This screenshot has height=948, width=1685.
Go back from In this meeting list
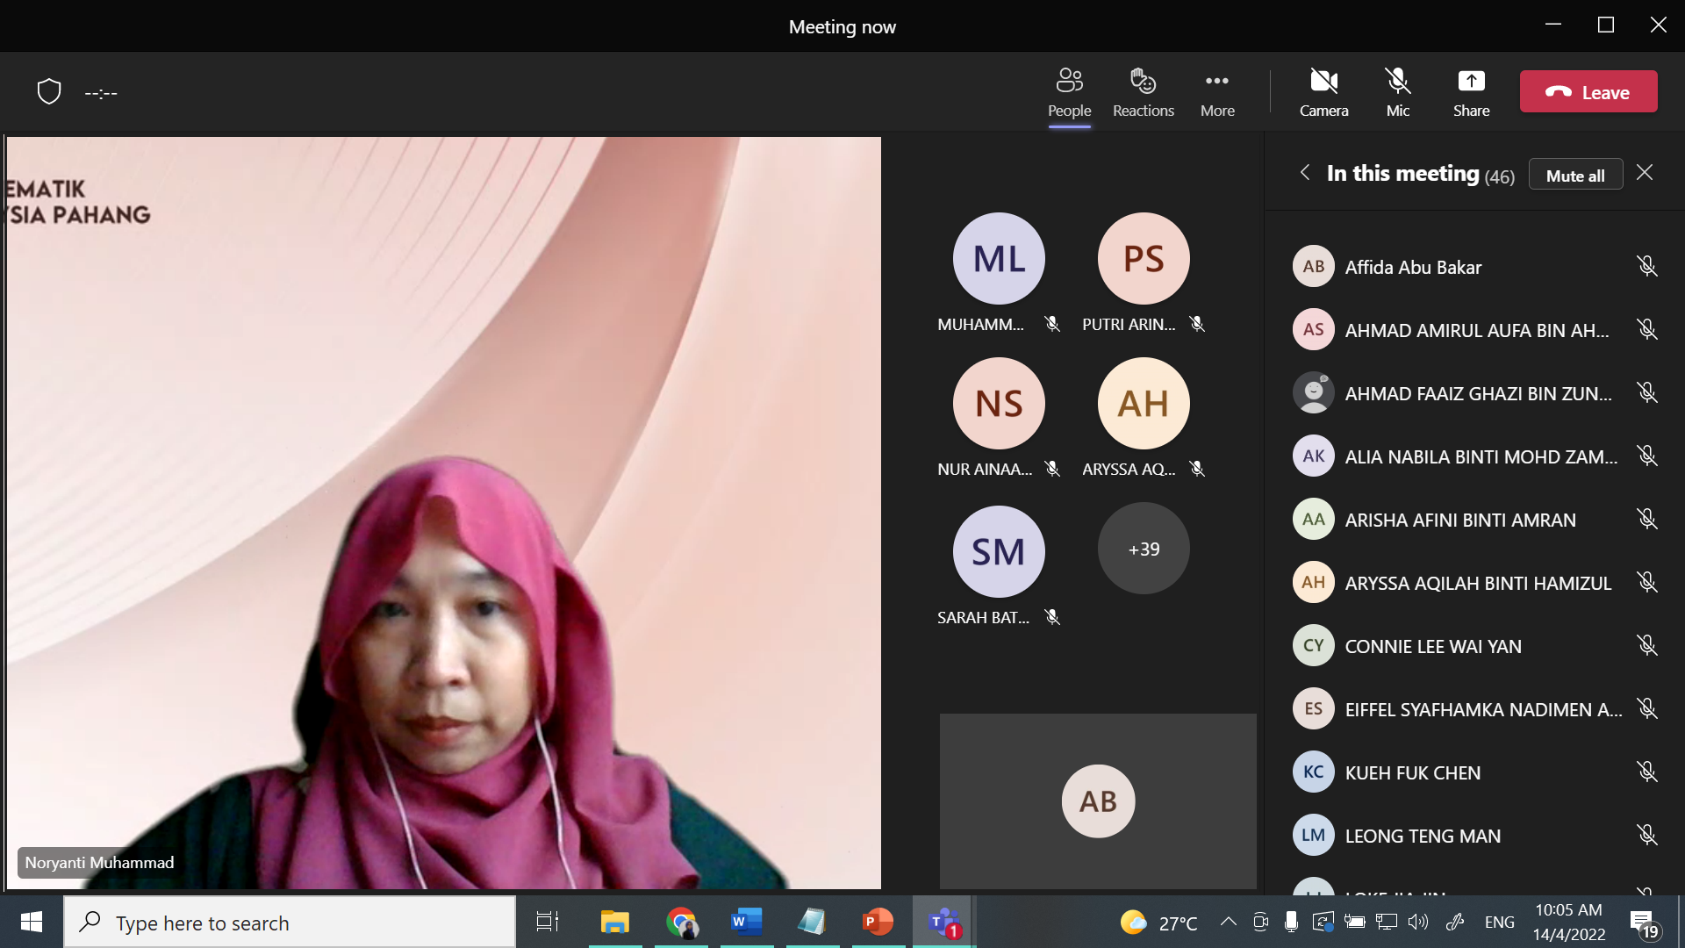click(x=1305, y=173)
